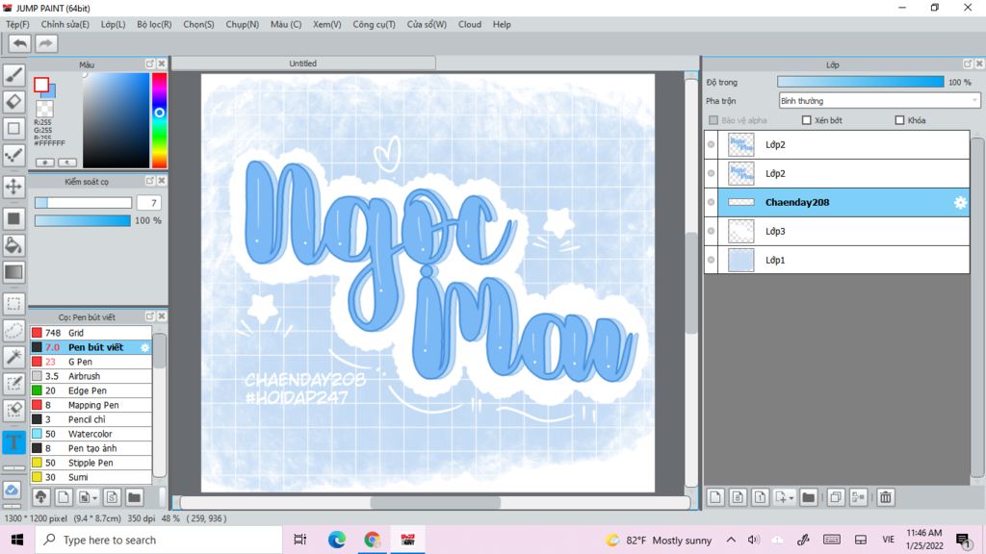Open Chrome from the Windows taskbar

(373, 540)
